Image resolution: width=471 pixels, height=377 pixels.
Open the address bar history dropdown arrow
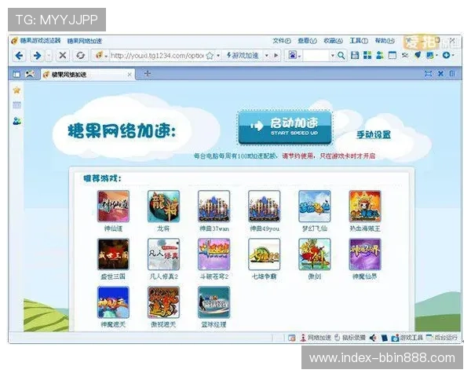218,56
